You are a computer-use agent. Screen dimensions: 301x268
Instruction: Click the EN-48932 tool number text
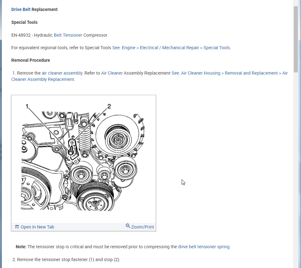click(21, 35)
